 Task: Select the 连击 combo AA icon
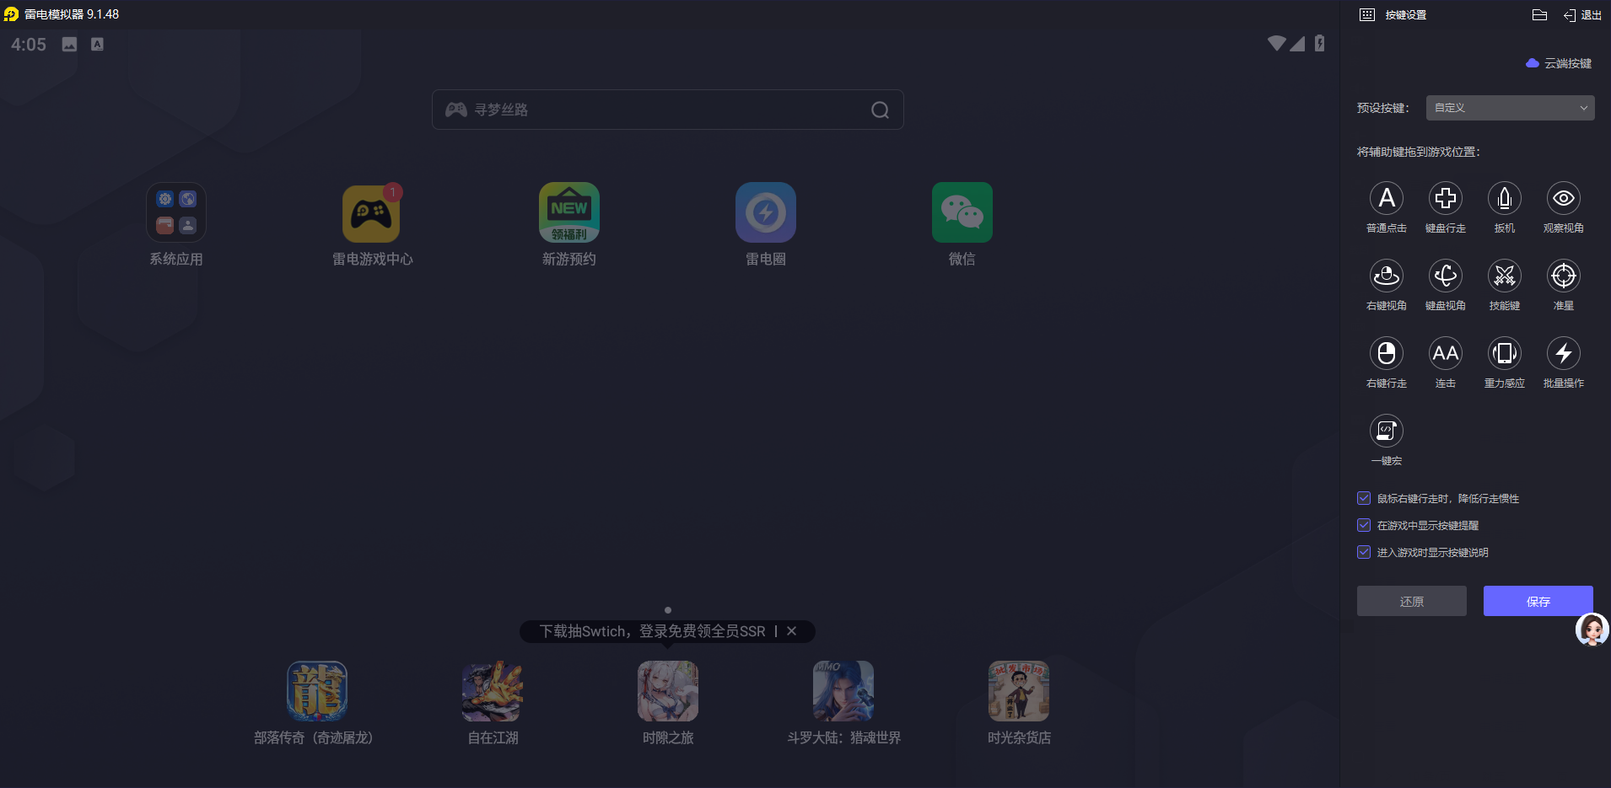point(1445,354)
